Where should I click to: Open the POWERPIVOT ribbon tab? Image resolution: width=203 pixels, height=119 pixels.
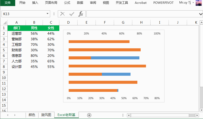point(163,3)
